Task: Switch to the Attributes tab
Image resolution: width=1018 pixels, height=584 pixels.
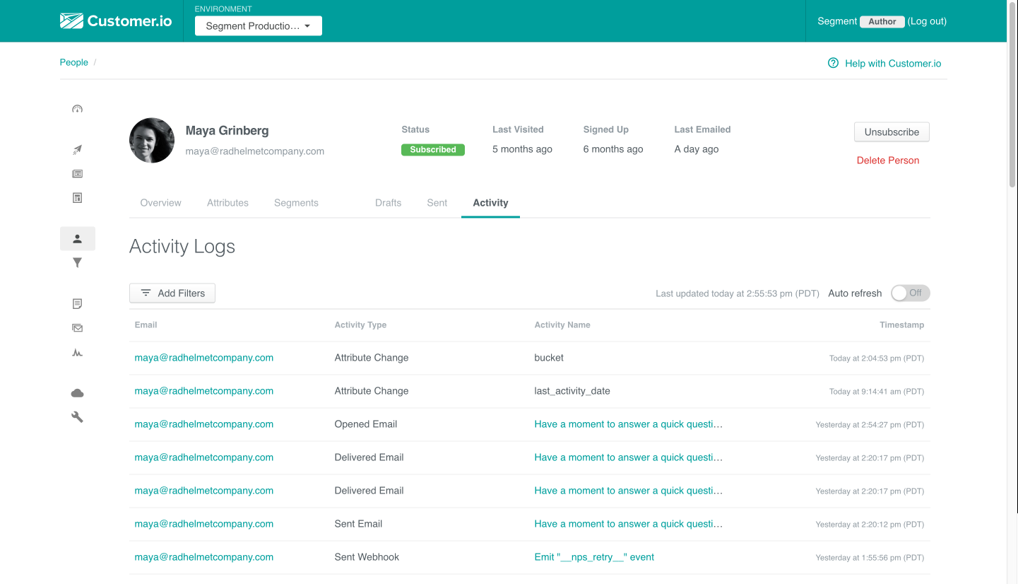Action: coord(227,203)
